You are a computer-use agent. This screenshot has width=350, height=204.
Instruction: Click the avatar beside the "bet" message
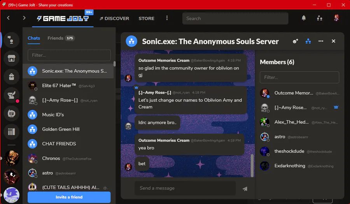(x=128, y=167)
